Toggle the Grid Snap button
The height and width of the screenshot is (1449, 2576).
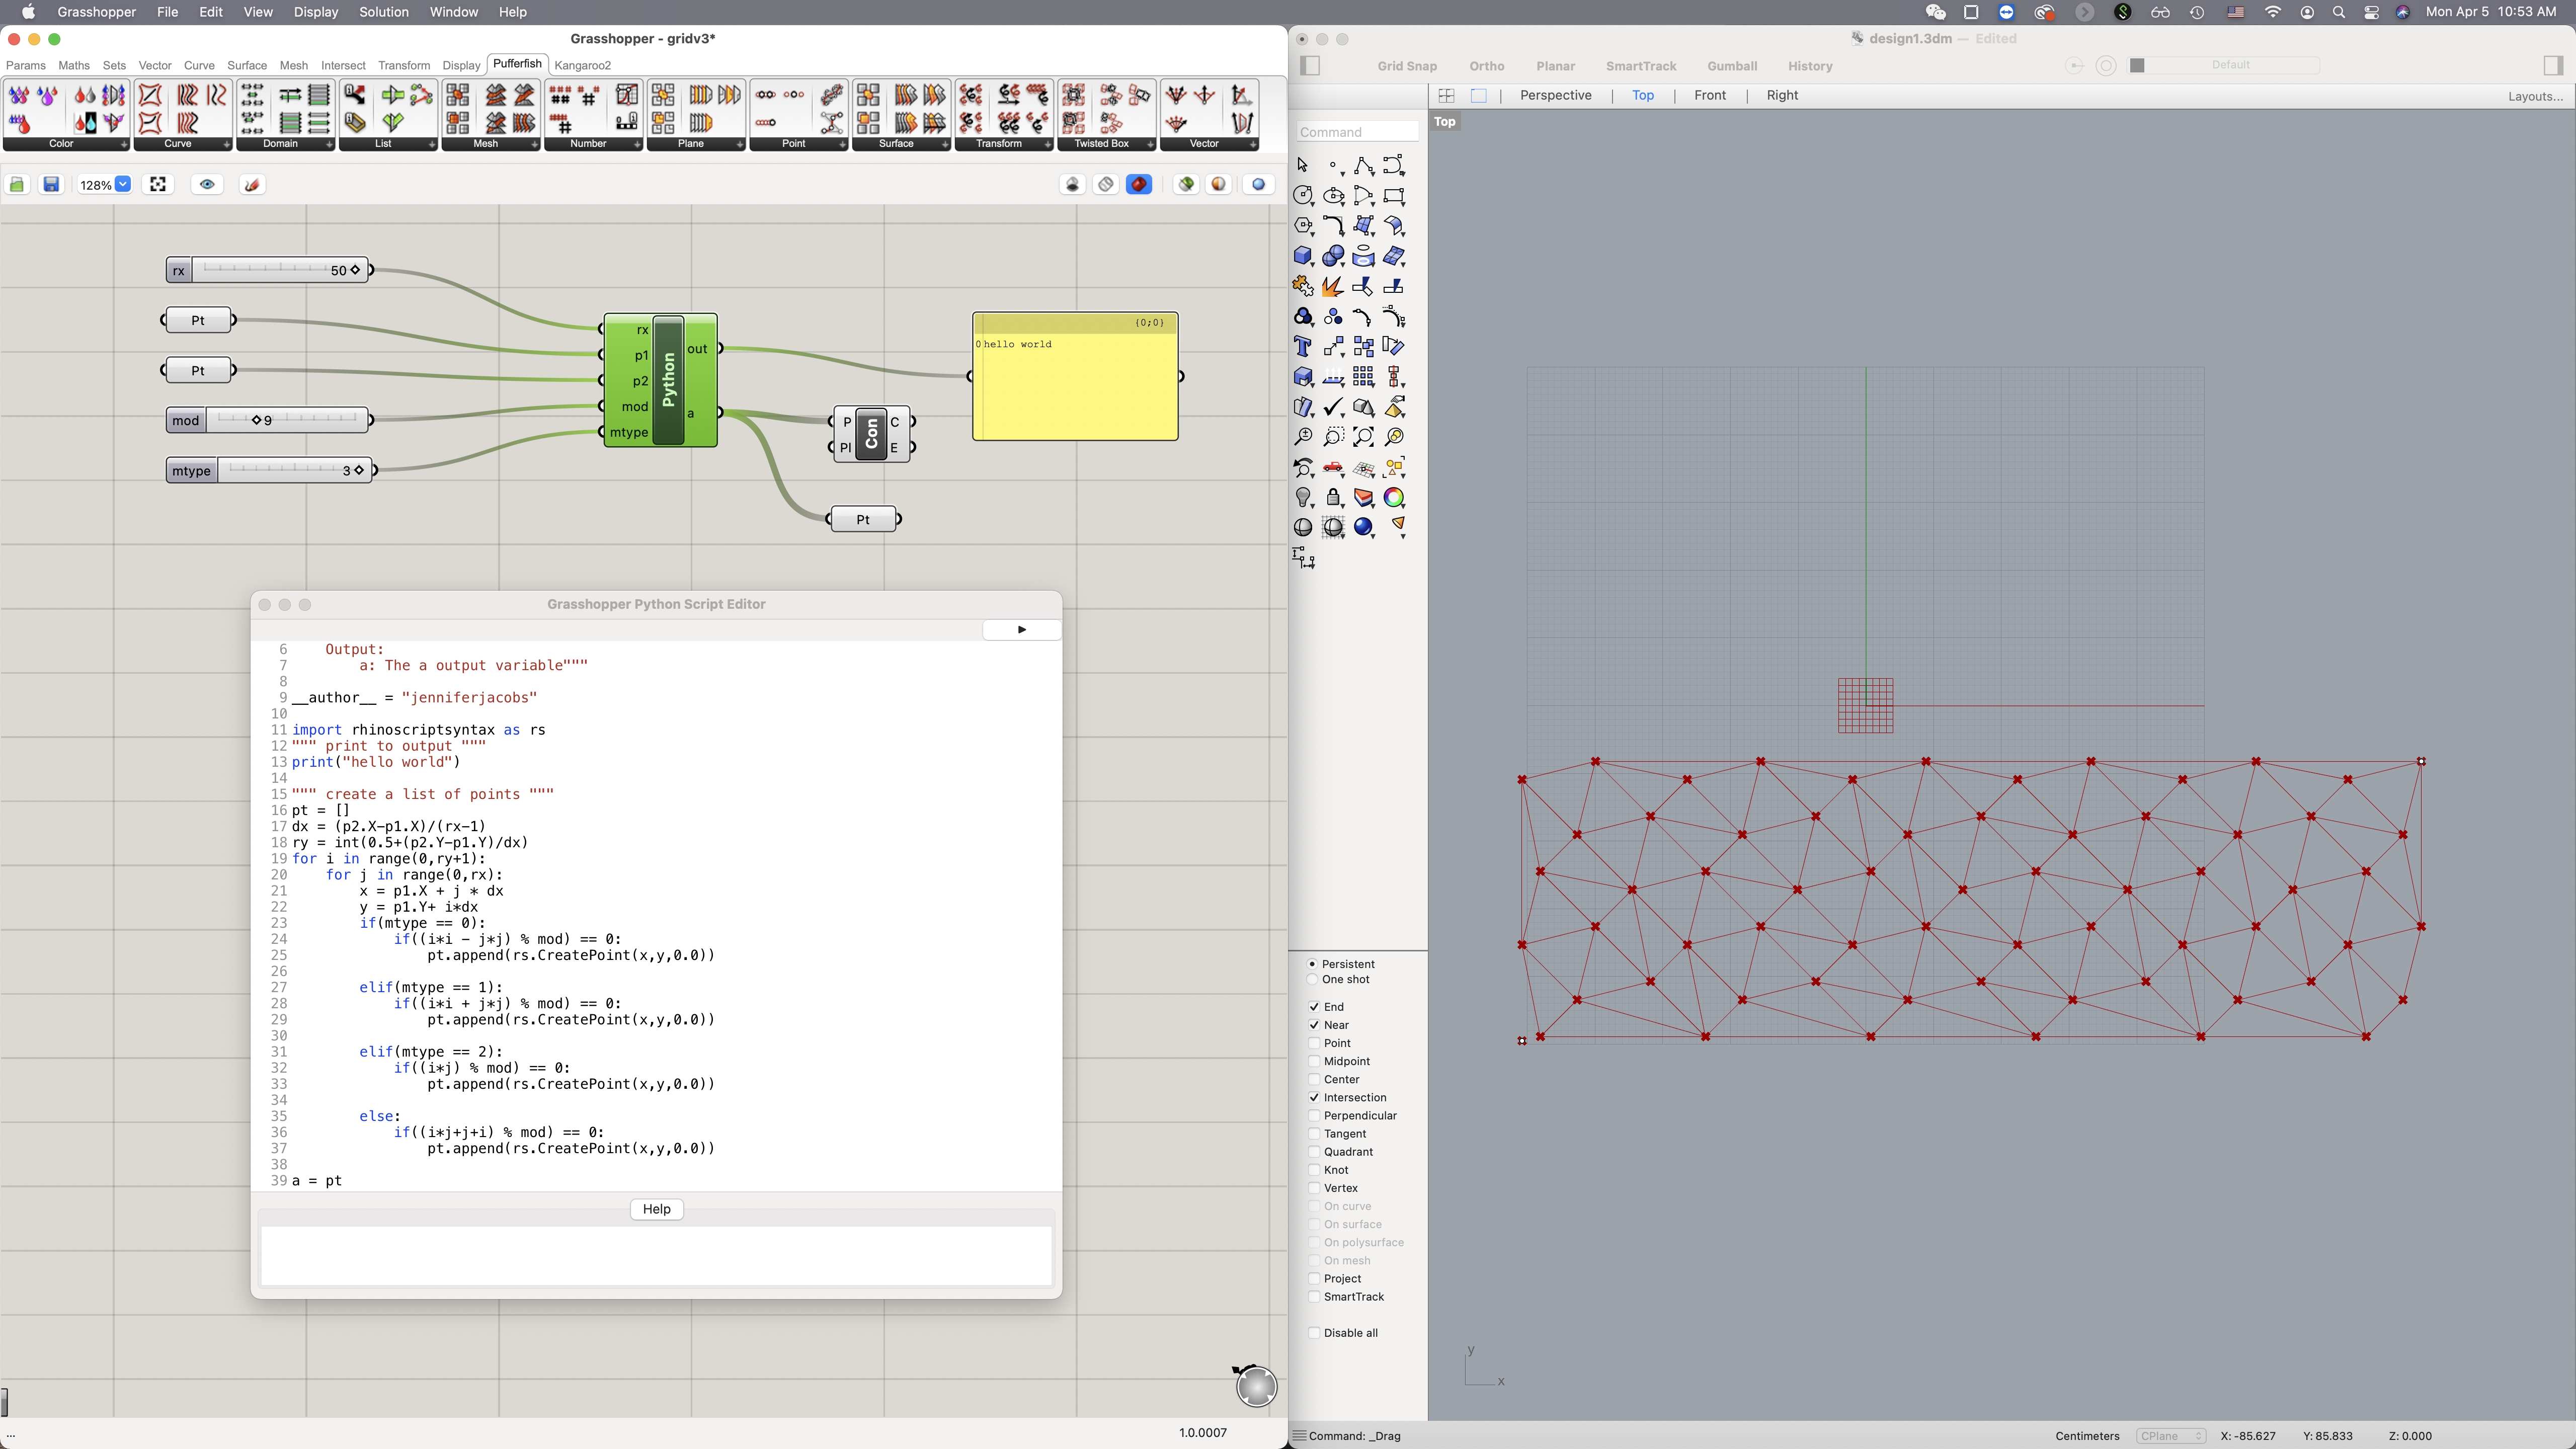[1407, 66]
